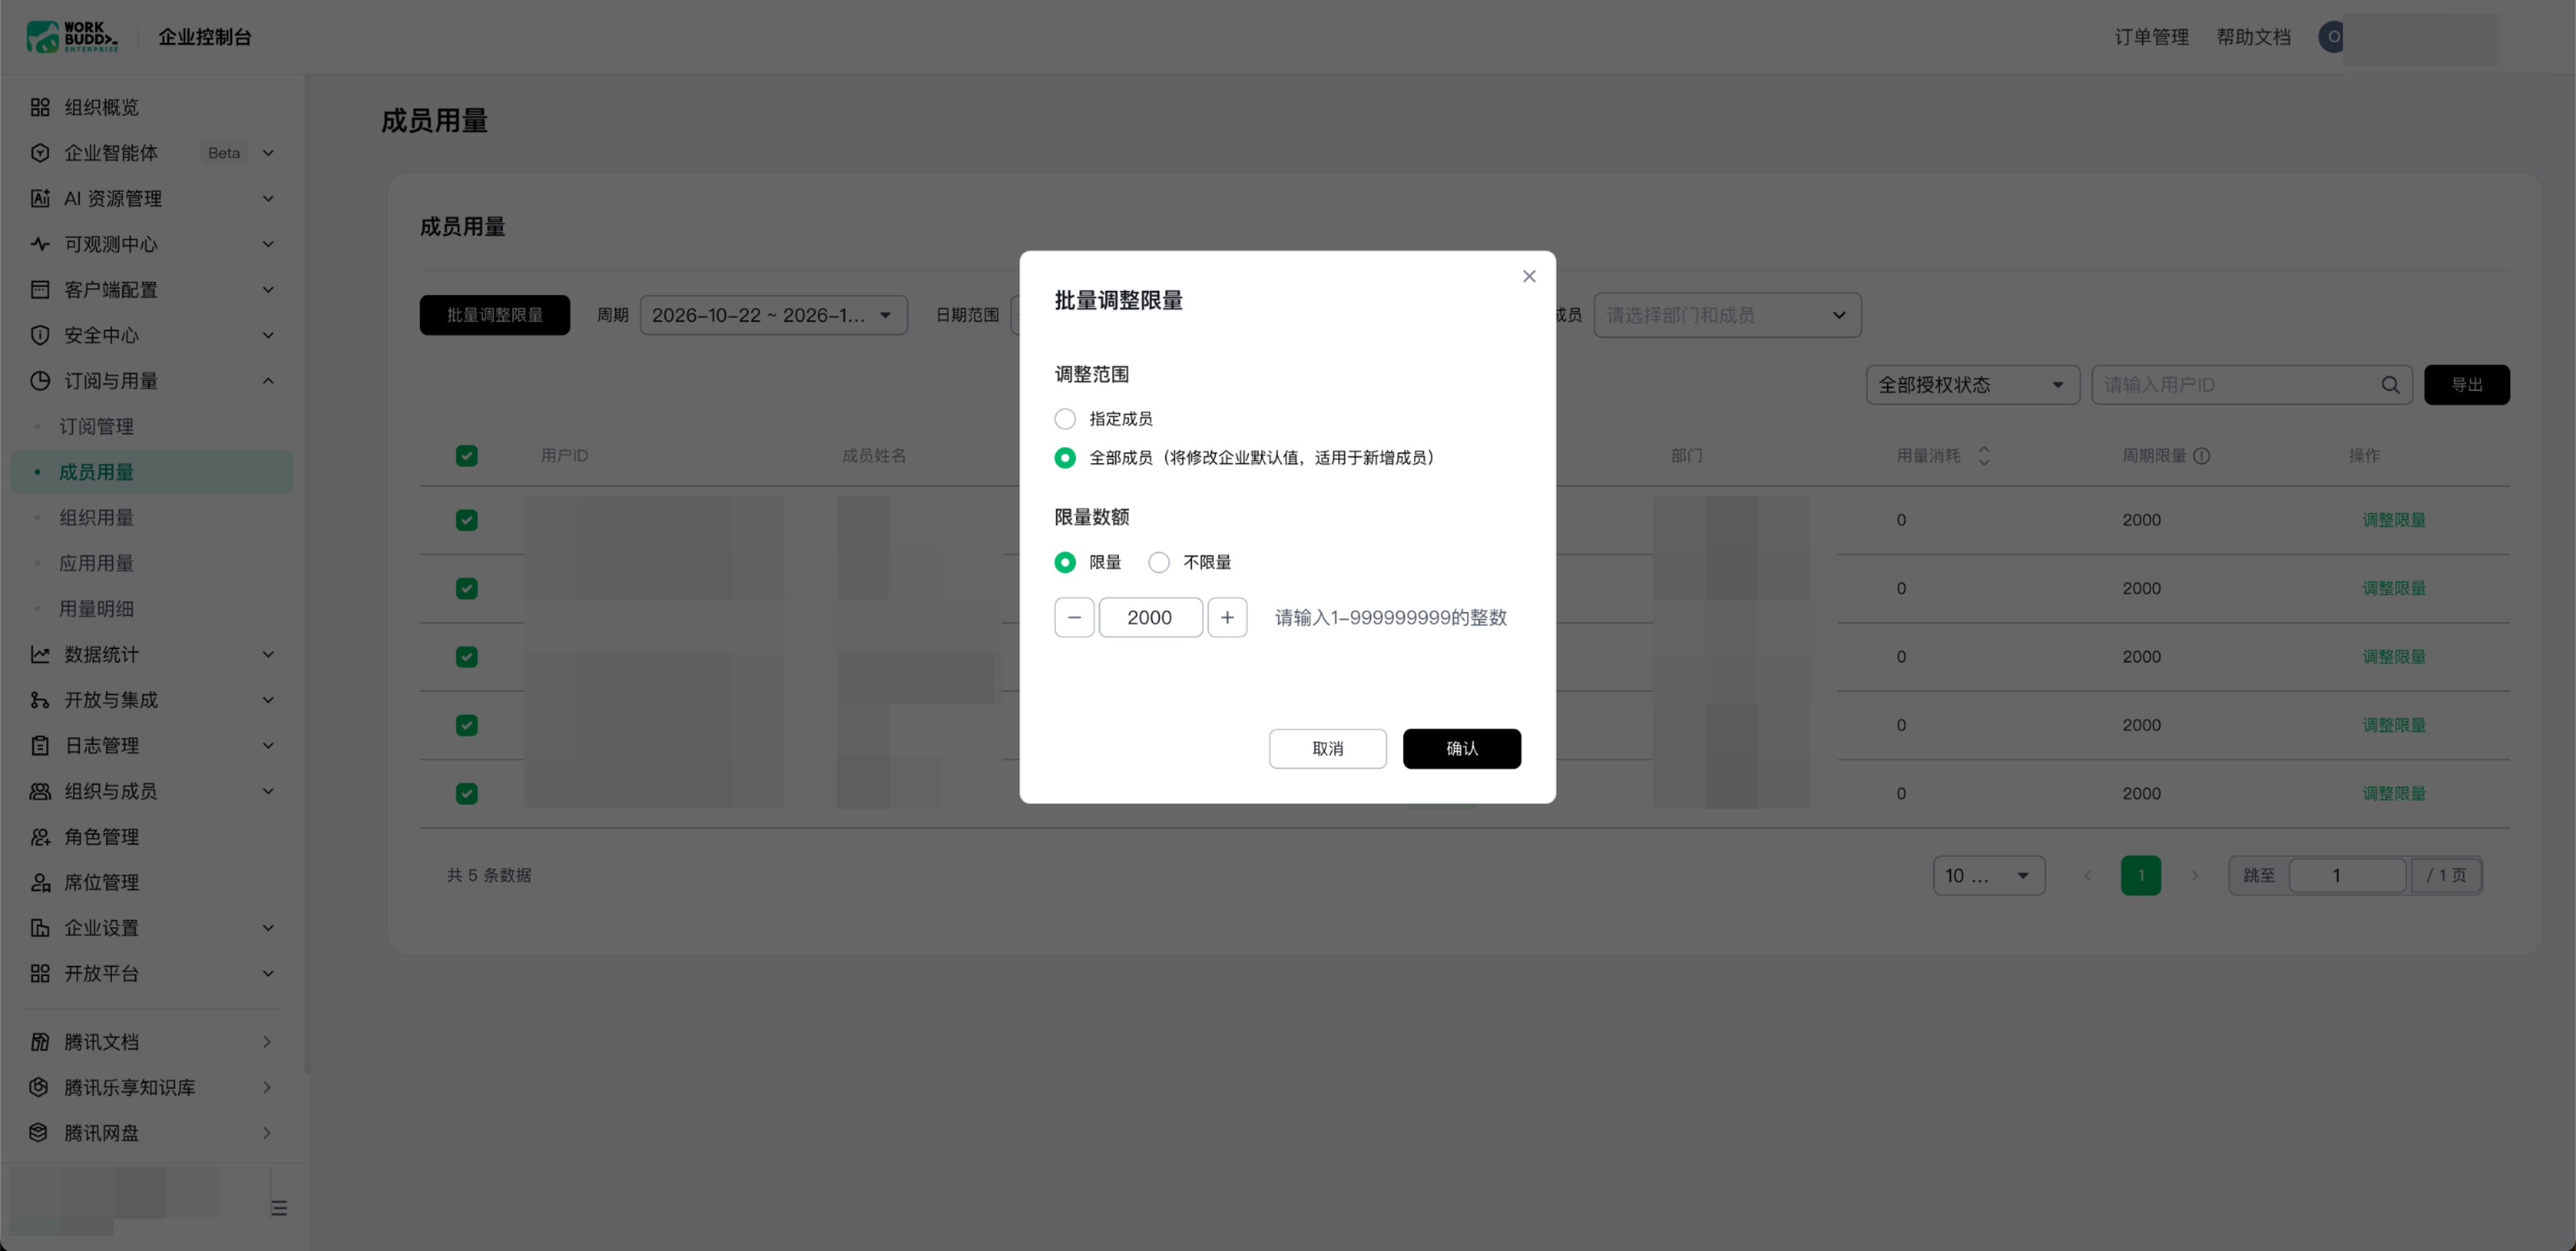Open the 全部授权状态 dropdown

pos(1972,385)
